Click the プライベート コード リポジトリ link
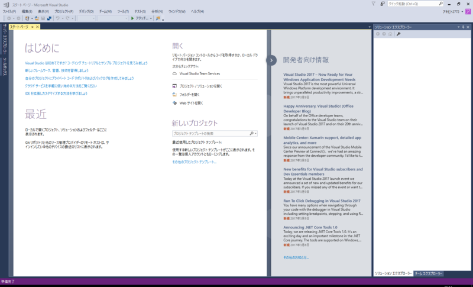Screen dimensions: 473x287 click(x=79, y=78)
